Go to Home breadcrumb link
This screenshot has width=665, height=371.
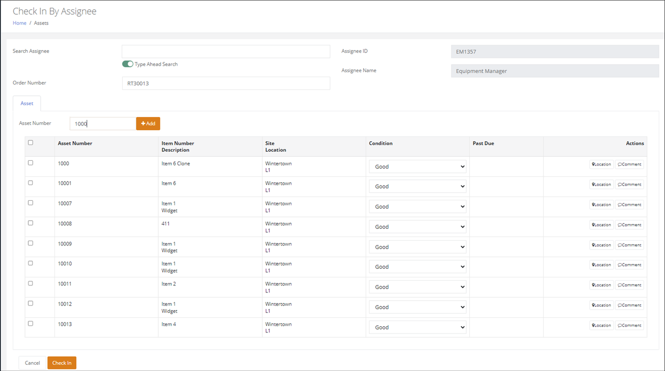tap(19, 23)
